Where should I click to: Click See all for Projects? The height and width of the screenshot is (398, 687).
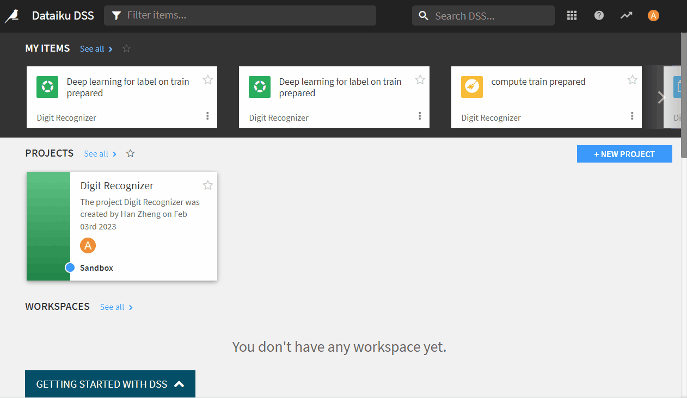(x=101, y=154)
